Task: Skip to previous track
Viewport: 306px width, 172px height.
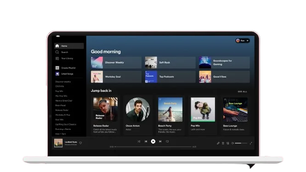Action: [x=146, y=141]
